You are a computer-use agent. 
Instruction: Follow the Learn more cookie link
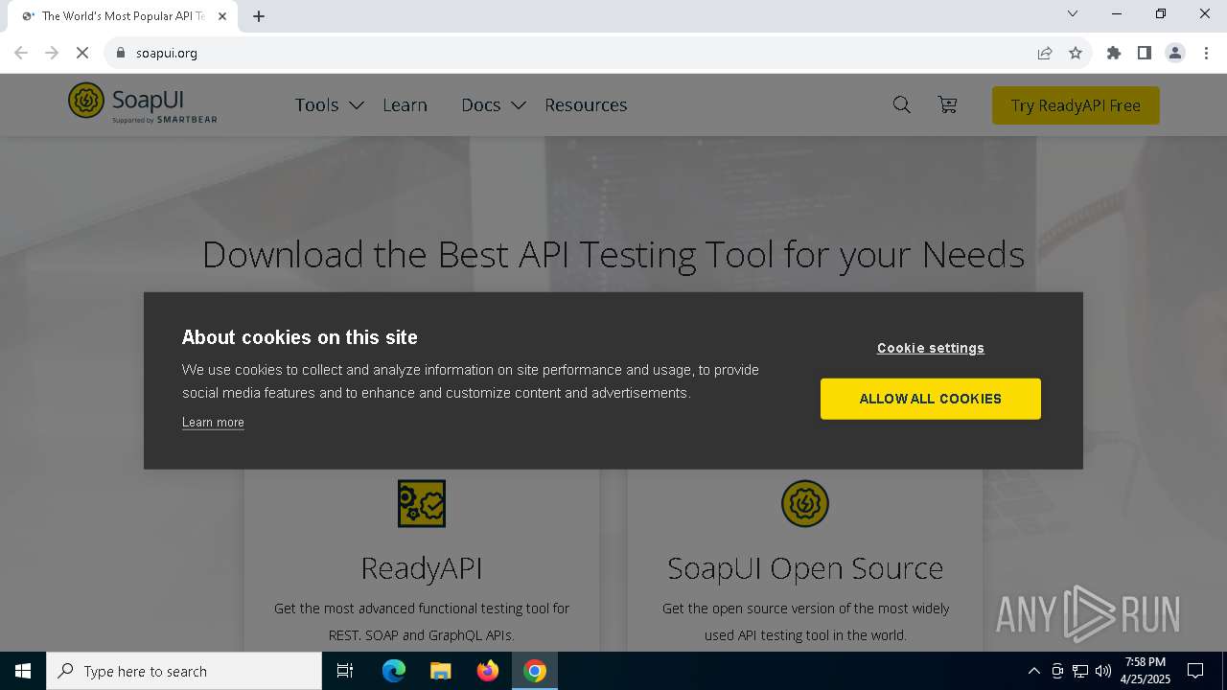click(x=213, y=423)
